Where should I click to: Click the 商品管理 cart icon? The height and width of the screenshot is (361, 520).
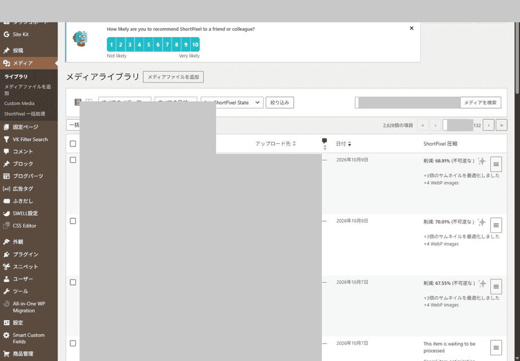click(x=6, y=354)
